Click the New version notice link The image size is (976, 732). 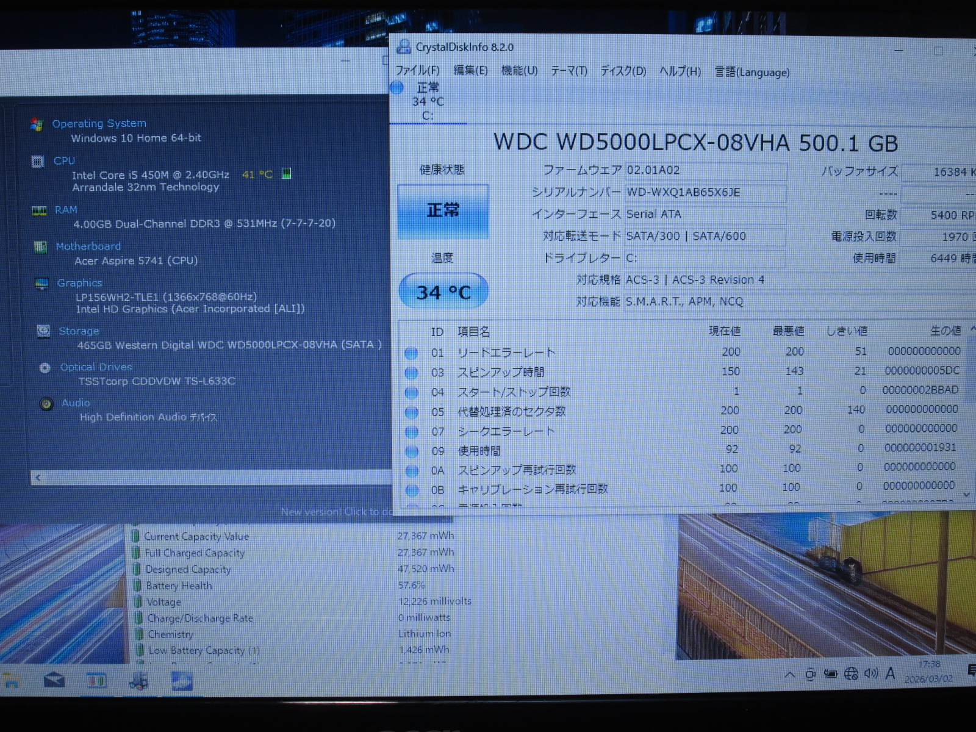coord(335,512)
